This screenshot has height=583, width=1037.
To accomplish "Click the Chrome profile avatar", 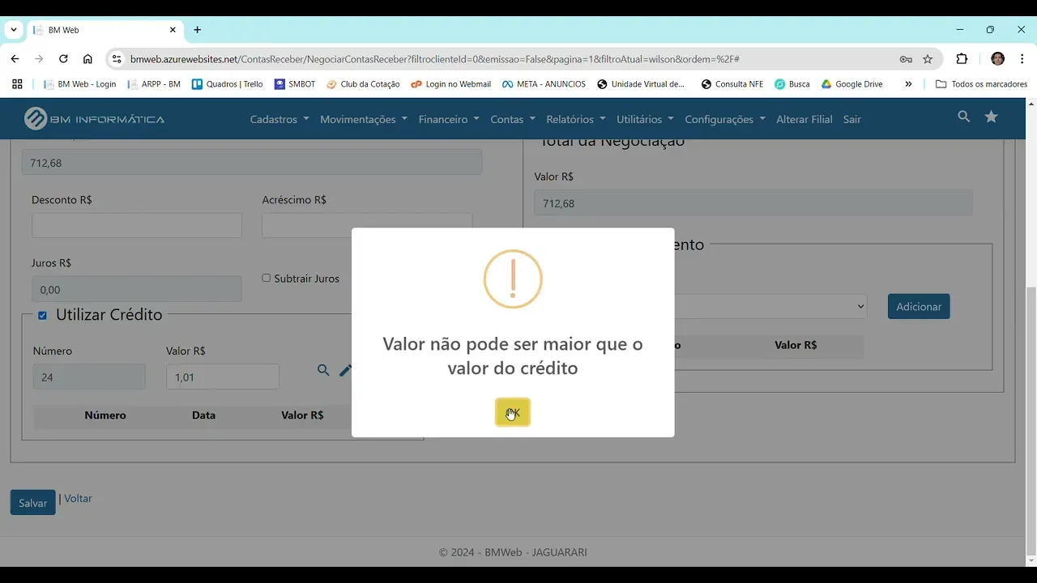I will (997, 59).
